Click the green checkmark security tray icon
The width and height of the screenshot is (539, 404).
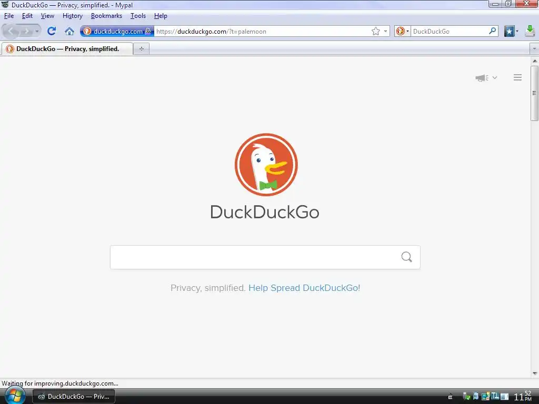466,397
